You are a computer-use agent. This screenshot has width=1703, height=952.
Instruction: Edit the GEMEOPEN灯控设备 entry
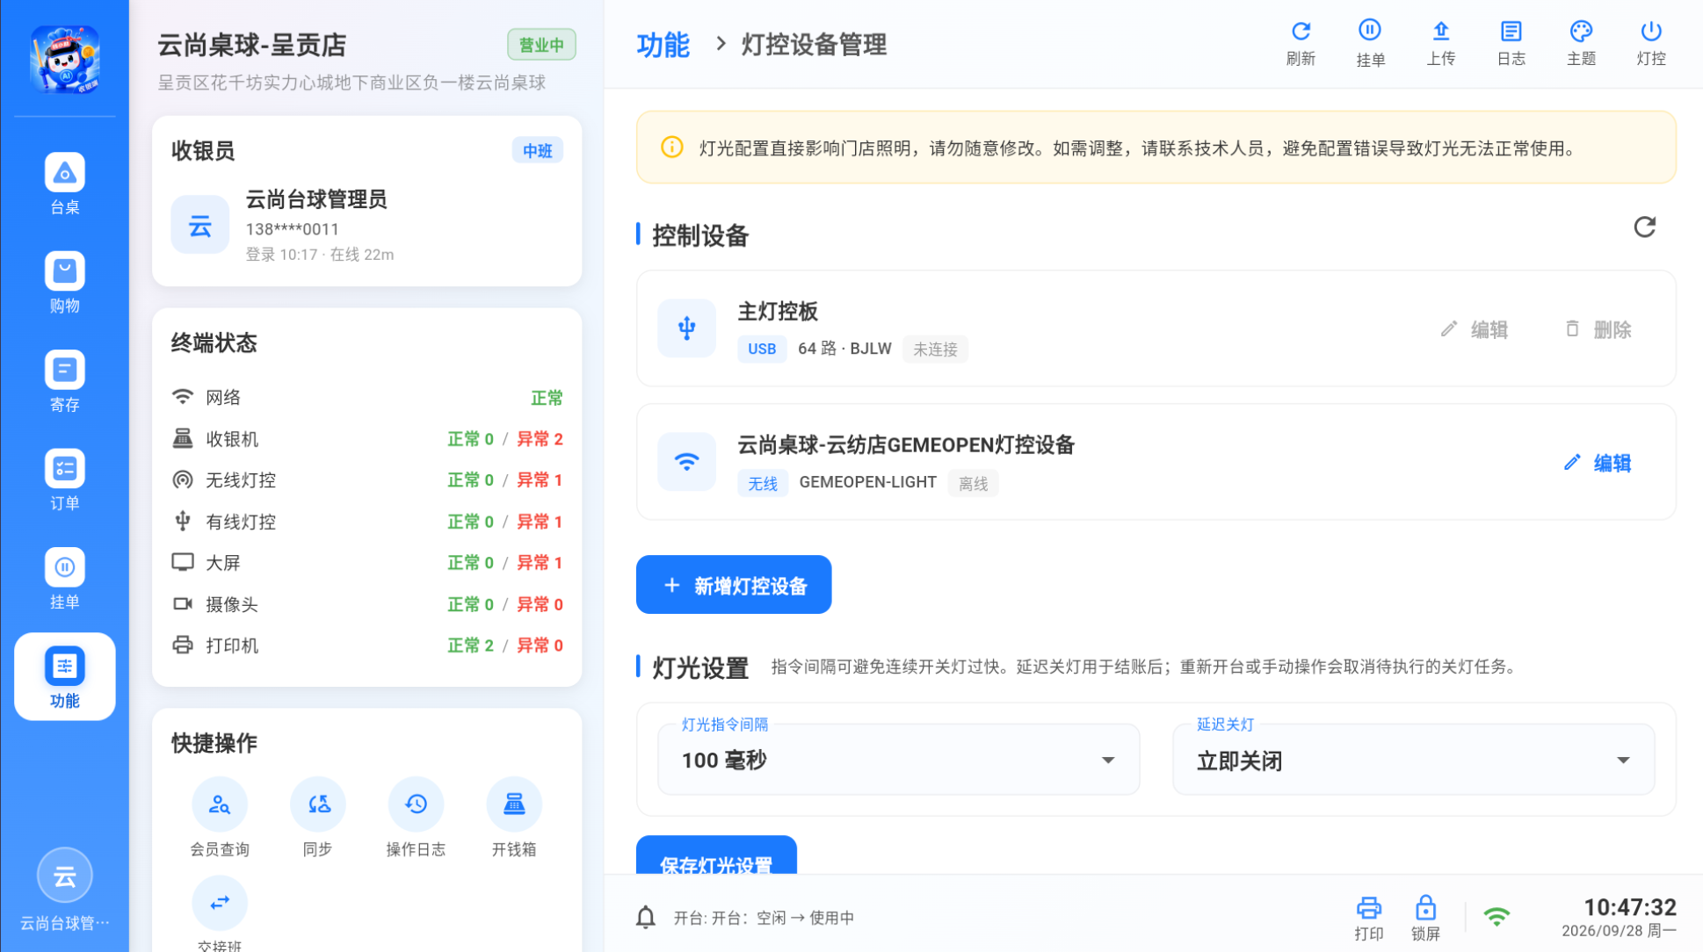coord(1598,463)
